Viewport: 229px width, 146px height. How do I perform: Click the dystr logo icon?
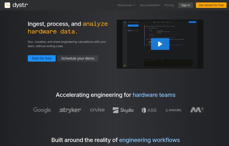point(7,5)
